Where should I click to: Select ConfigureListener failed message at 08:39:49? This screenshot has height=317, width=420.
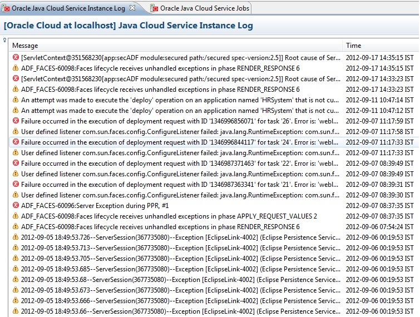click(180, 174)
